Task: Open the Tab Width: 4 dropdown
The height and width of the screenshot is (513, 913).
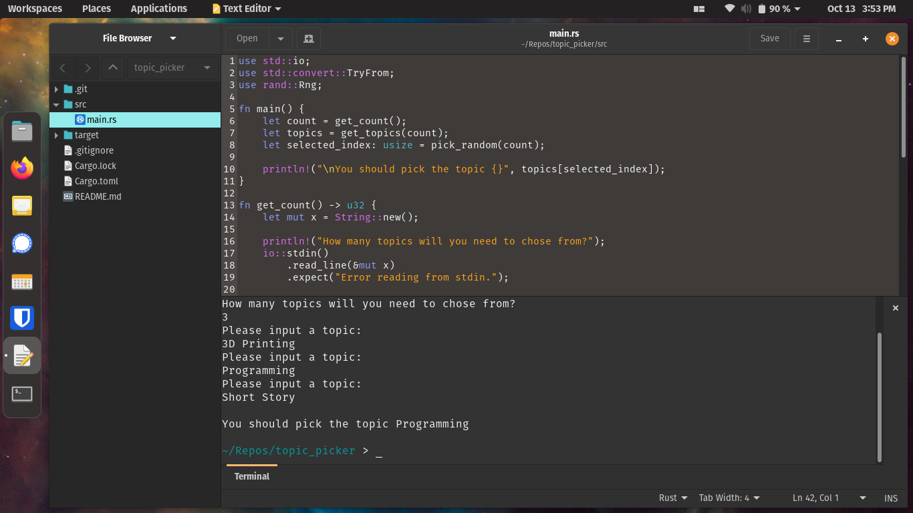Action: coord(730,498)
